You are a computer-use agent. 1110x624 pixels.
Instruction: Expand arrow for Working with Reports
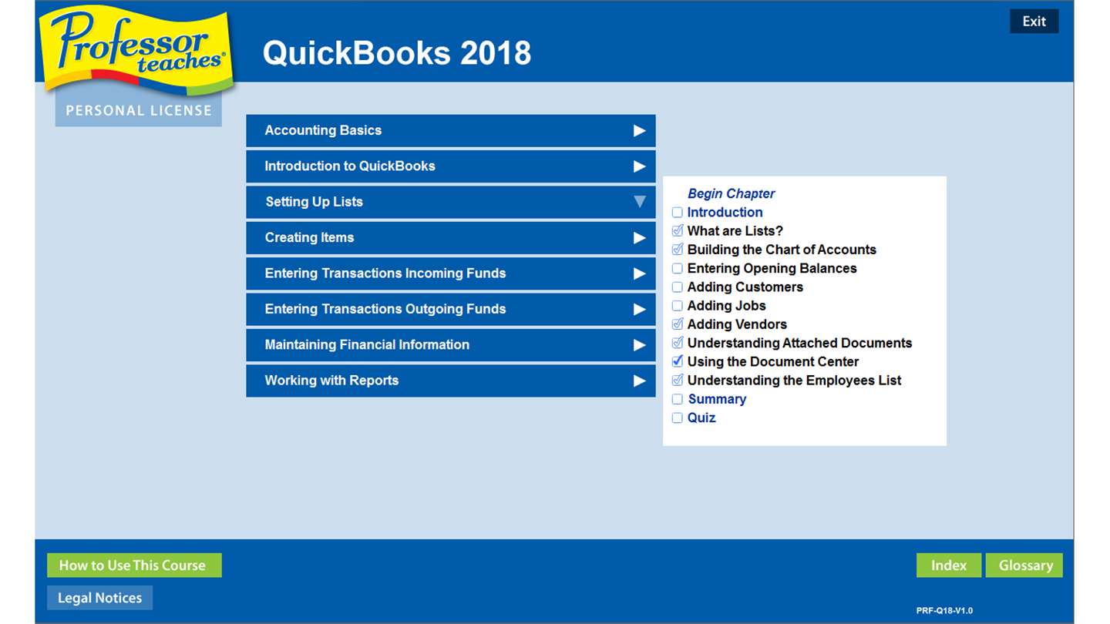[639, 381]
